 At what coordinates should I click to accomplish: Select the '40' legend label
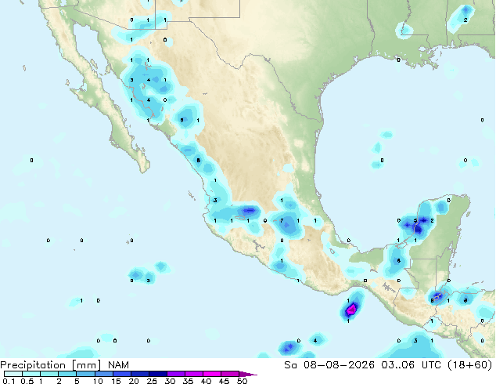coord(206,381)
